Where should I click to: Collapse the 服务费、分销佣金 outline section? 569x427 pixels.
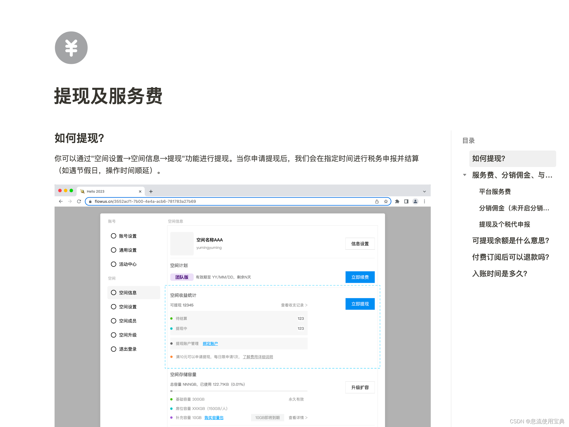[465, 175]
